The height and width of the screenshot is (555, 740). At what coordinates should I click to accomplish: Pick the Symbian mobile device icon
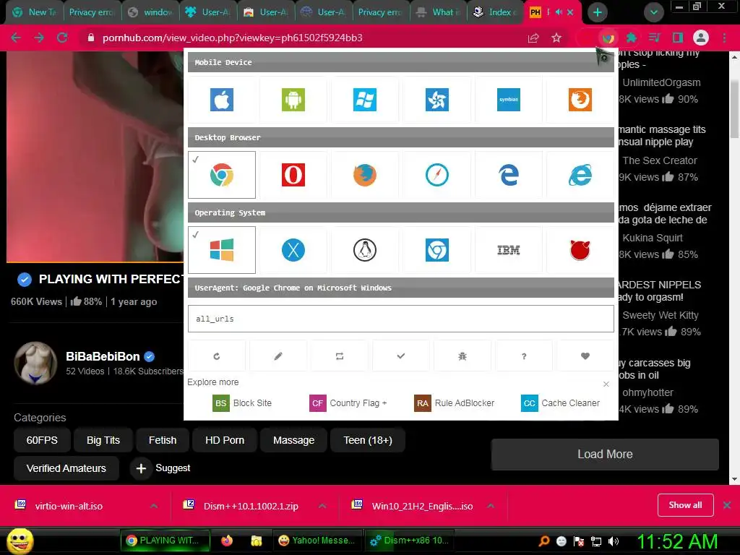[508, 100]
